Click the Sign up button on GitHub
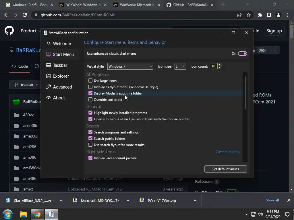The image size is (294, 220). [x=274, y=31]
